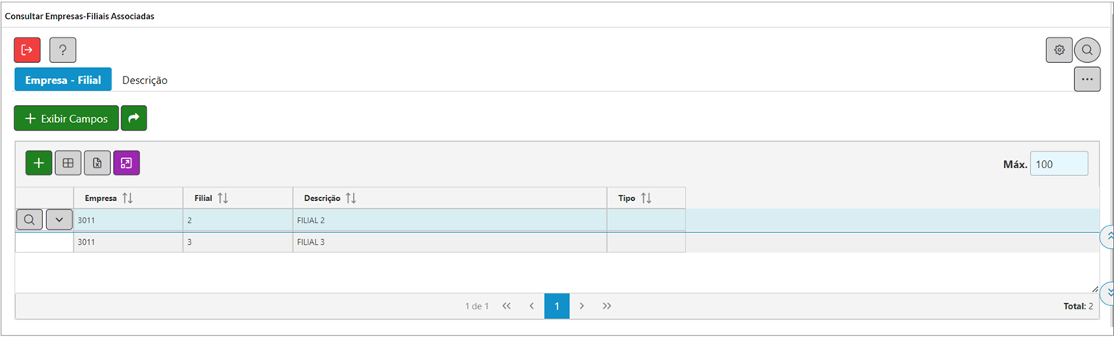Click green plus add-row icon in grid
The height and width of the screenshot is (338, 1114).
38,163
